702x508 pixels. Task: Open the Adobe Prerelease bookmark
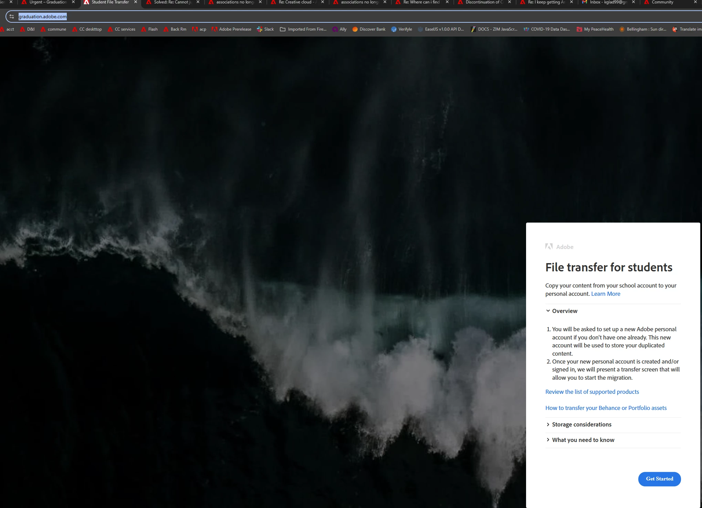click(x=231, y=29)
